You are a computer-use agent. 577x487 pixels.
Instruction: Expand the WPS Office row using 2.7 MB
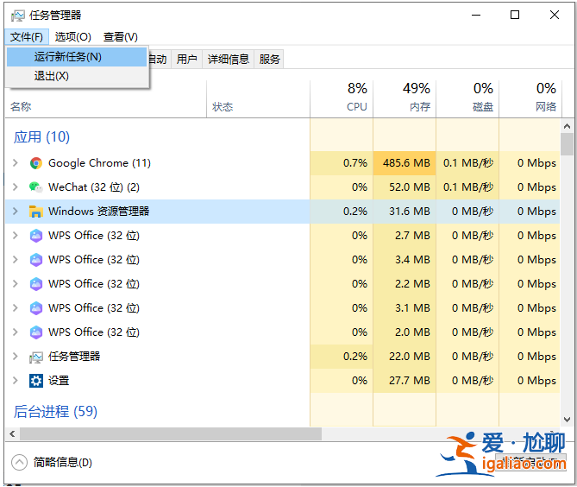coord(15,236)
